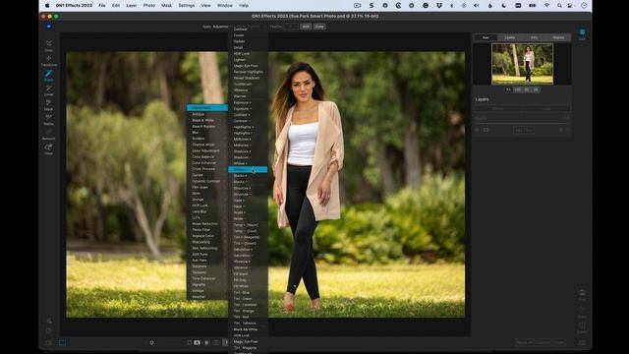Pick the Highlights + preset
This screenshot has width=629, height=354.
coord(248,127)
